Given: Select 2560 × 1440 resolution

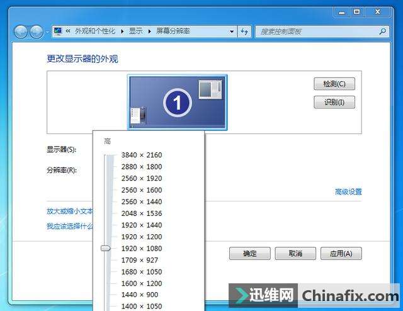Looking at the screenshot, I should coord(142,201).
